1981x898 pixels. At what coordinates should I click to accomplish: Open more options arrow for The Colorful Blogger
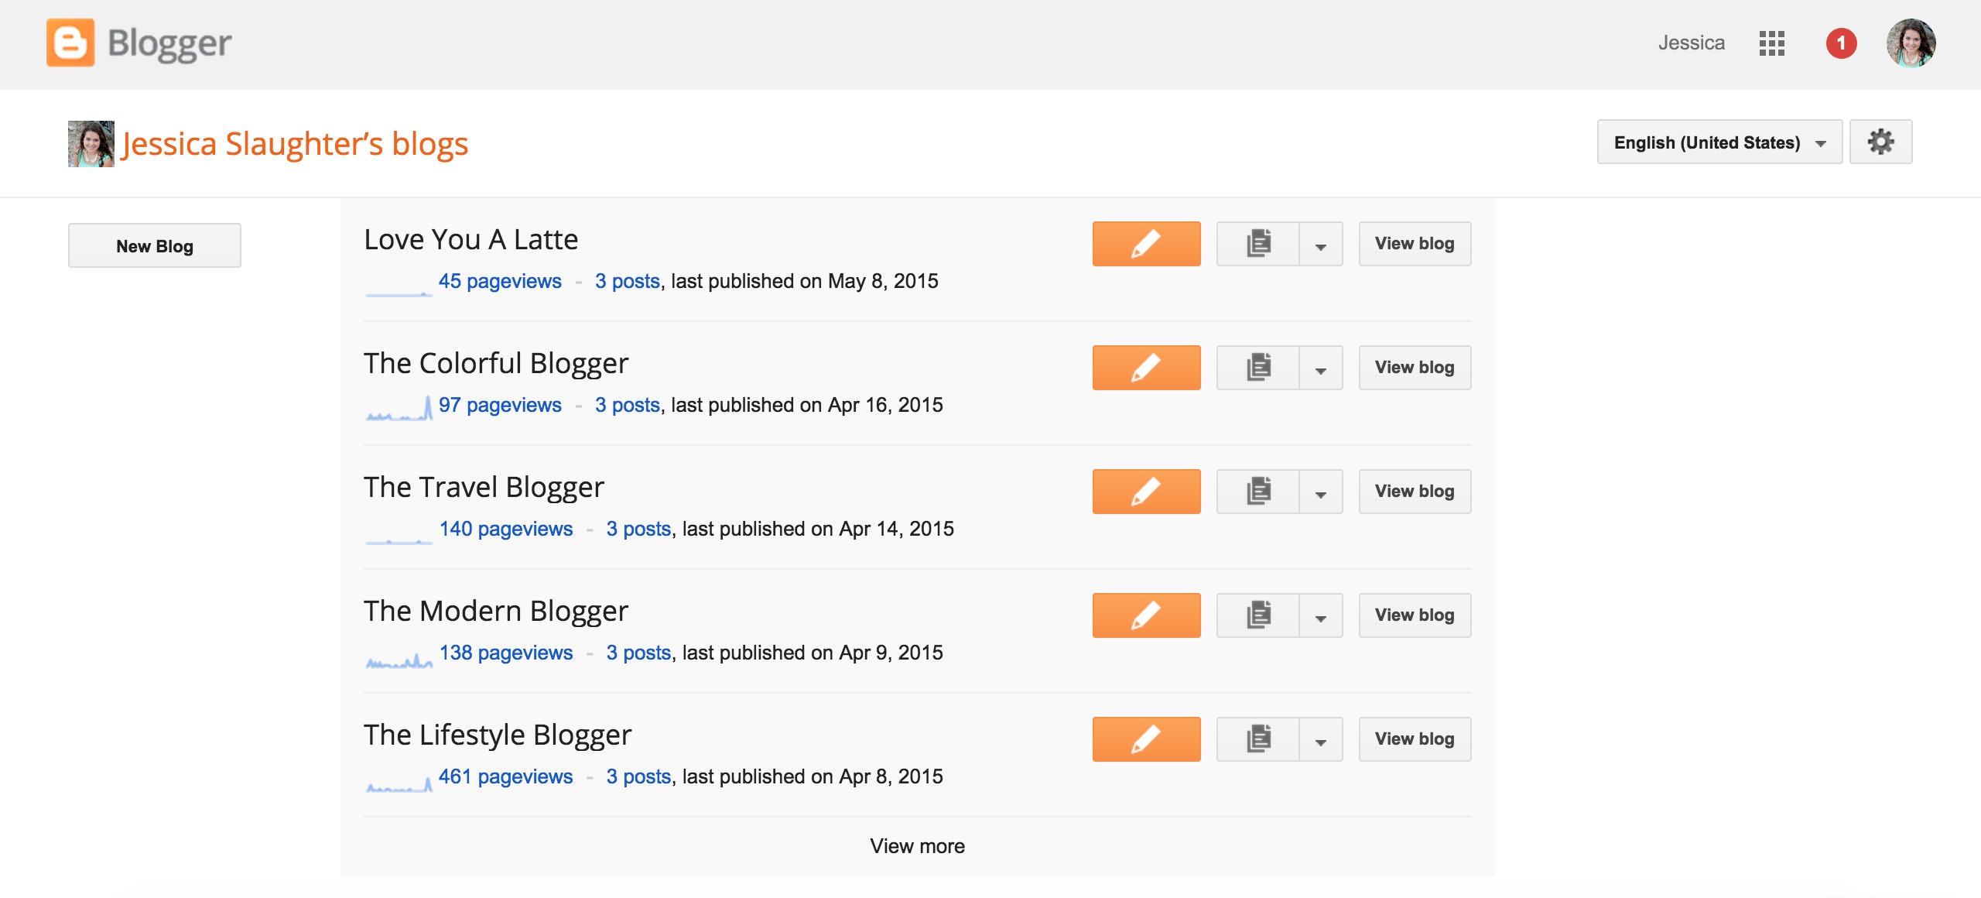pyautogui.click(x=1321, y=369)
